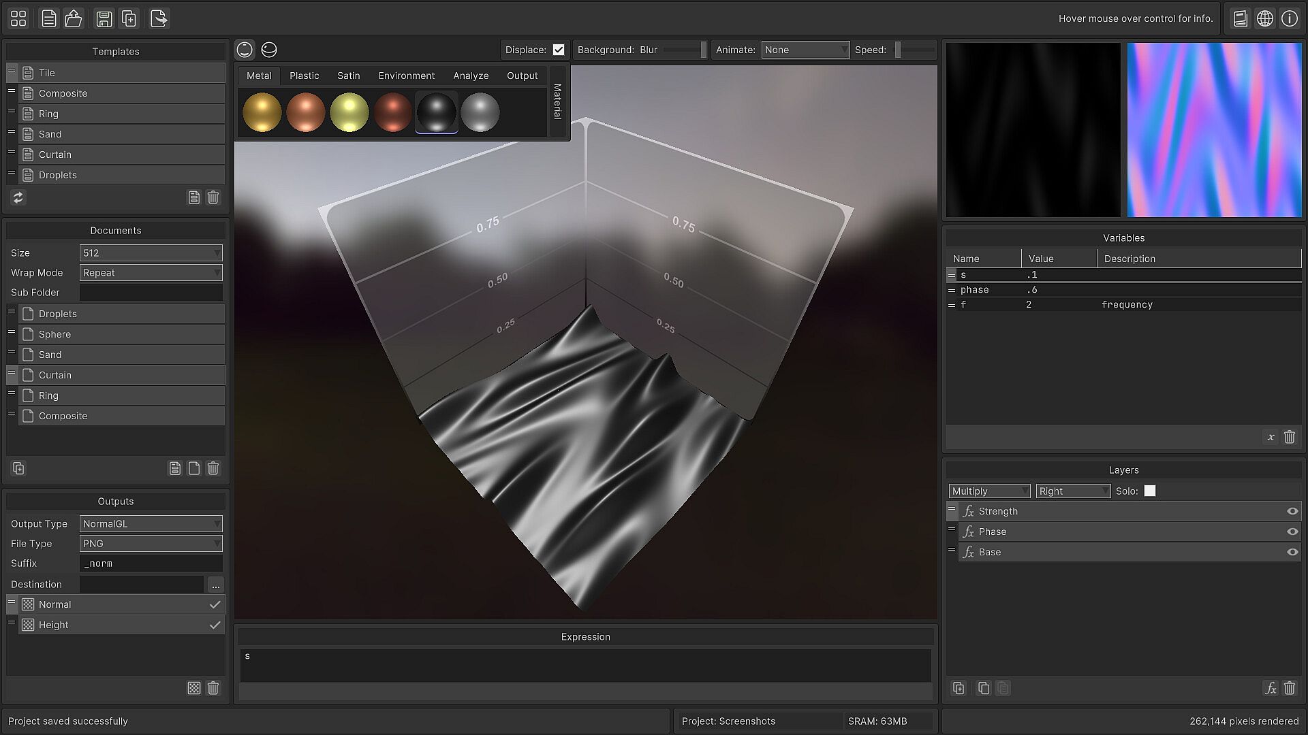
Task: Click the Destination browse button
Action: [x=215, y=585]
